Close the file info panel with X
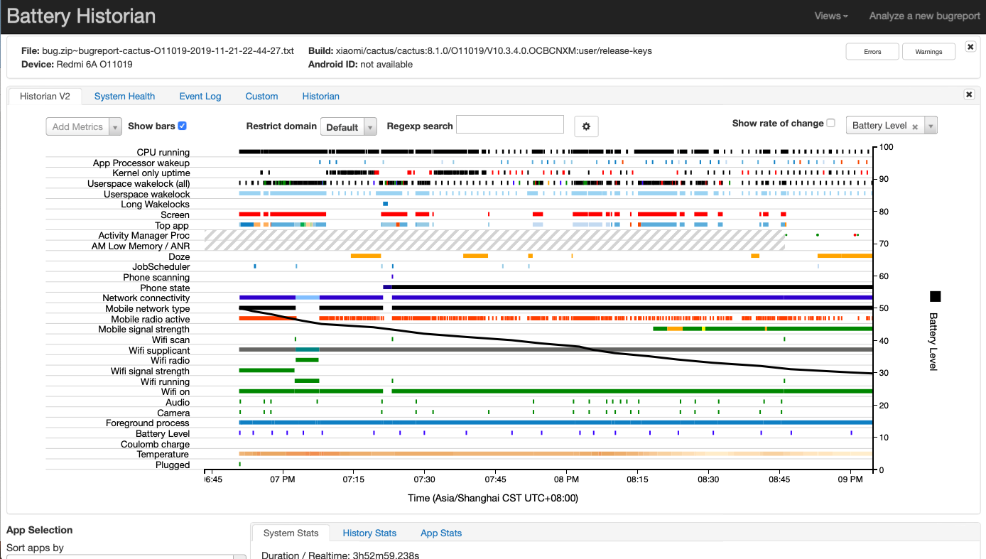This screenshot has height=559, width=986. coord(970,47)
